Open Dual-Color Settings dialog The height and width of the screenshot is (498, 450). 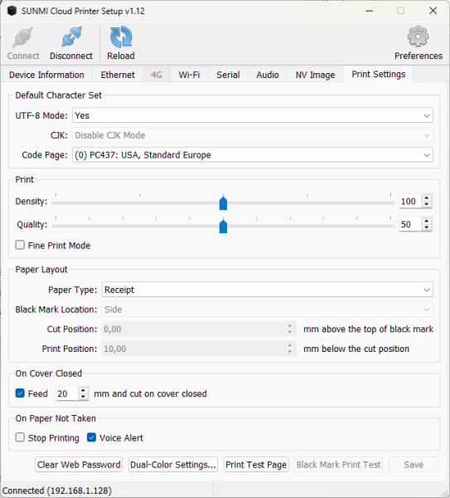173,465
